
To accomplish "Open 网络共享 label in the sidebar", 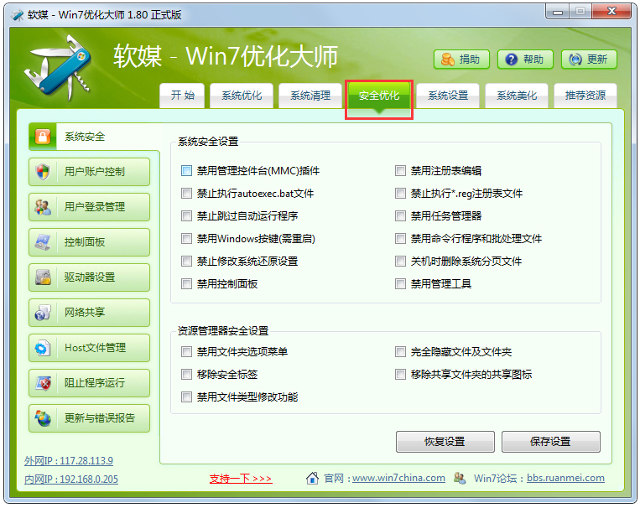I will coord(85,313).
